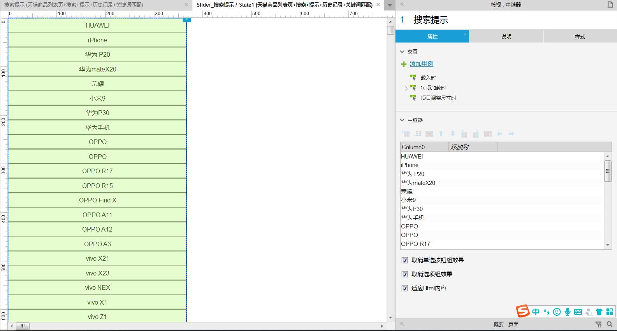
Task: Click the Column0 header in the repeater table
Action: click(x=424, y=147)
